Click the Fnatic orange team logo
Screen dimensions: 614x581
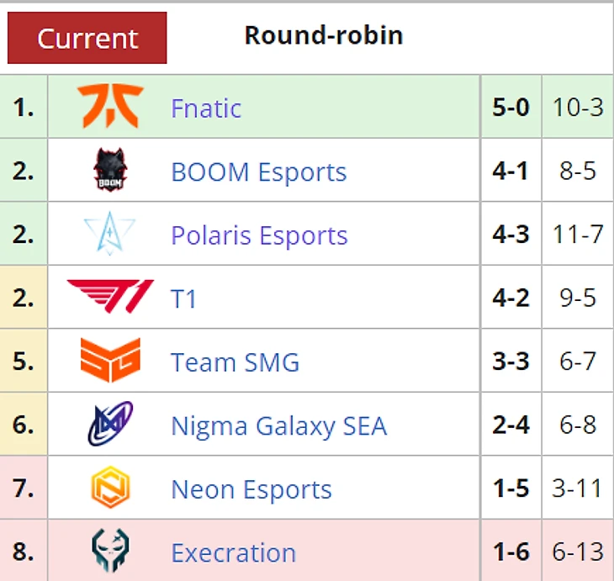110,106
